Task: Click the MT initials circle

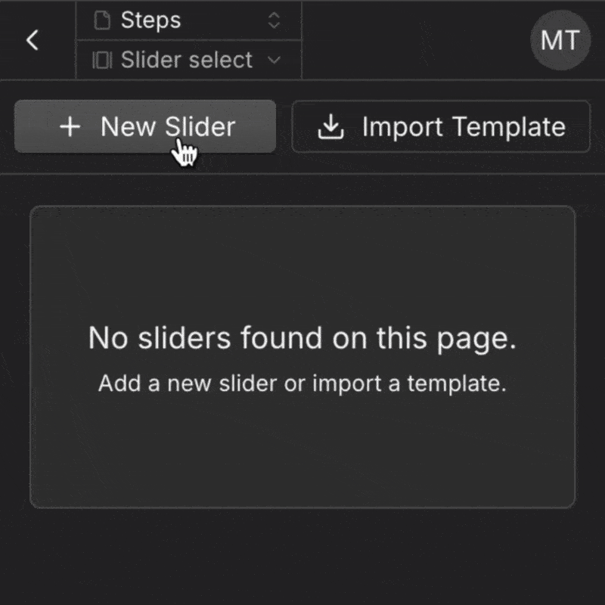Action: tap(560, 42)
